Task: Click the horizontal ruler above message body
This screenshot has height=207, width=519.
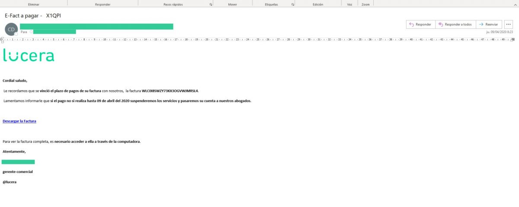Action: coord(259,39)
